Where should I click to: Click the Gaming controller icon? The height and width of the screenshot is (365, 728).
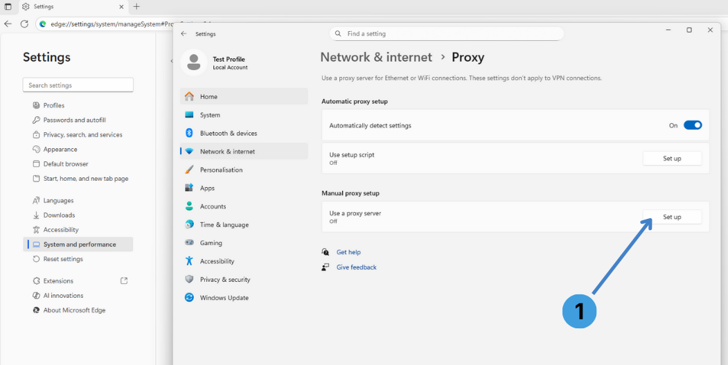tap(189, 243)
